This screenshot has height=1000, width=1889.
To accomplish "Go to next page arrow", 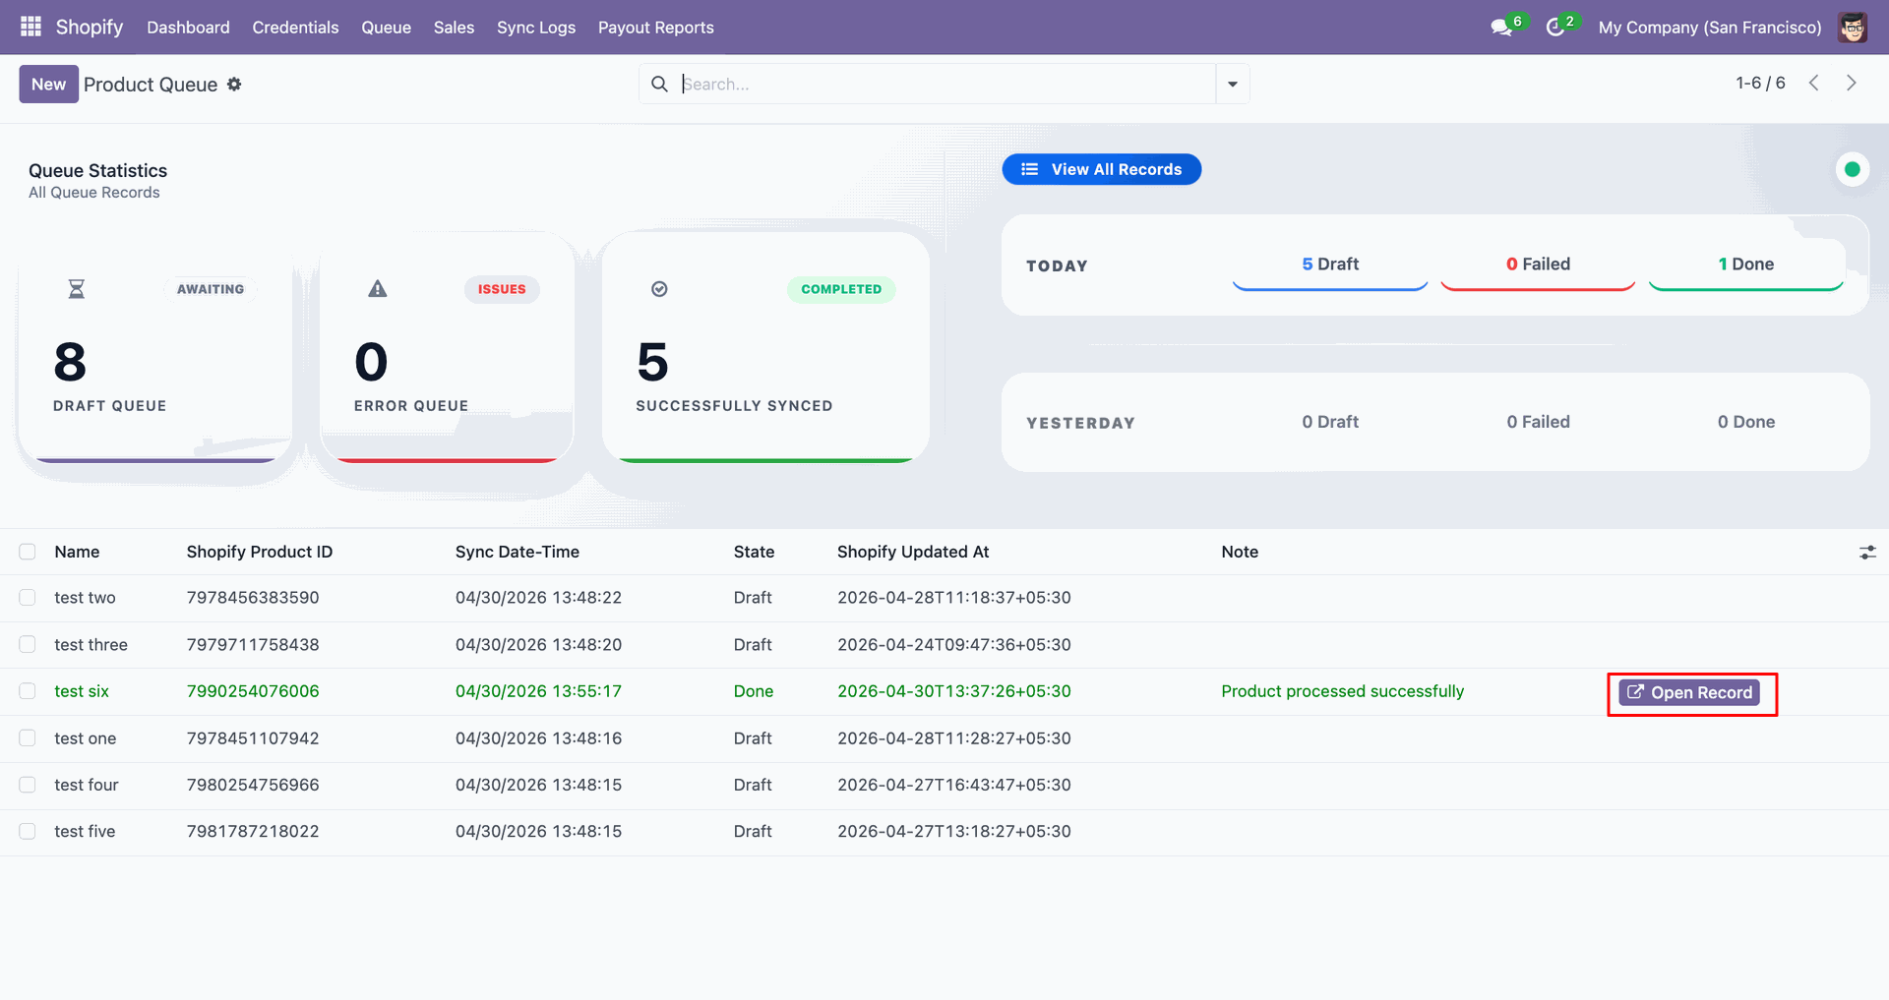I will 1852,84.
